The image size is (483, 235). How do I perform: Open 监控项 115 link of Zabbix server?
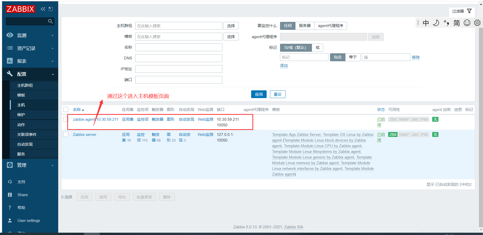pyautogui.click(x=142, y=137)
